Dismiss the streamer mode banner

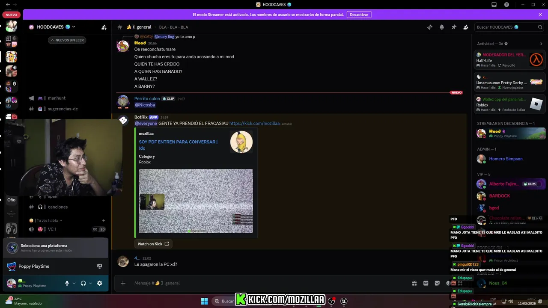[540, 15]
